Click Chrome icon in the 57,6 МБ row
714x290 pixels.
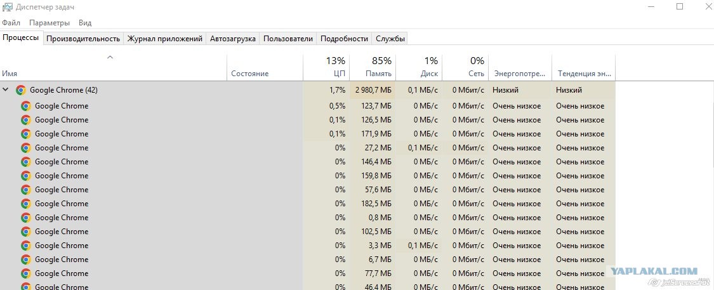point(26,190)
